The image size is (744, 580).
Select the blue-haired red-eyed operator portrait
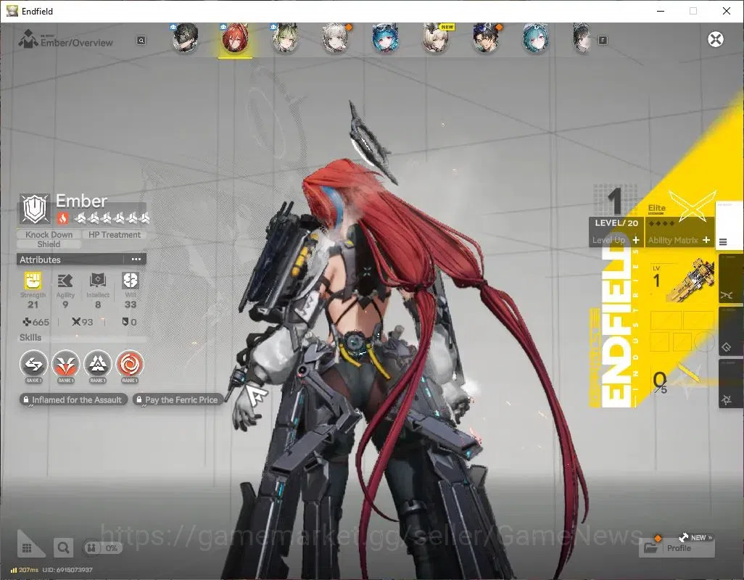[x=385, y=38]
